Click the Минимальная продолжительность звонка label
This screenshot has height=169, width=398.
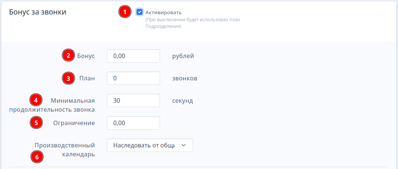pyautogui.click(x=52, y=105)
